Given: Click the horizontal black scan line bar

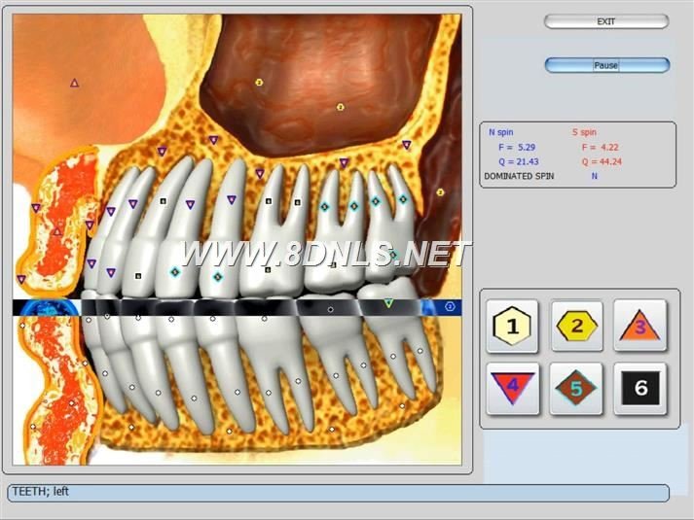Looking at the screenshot, I should (x=243, y=308).
